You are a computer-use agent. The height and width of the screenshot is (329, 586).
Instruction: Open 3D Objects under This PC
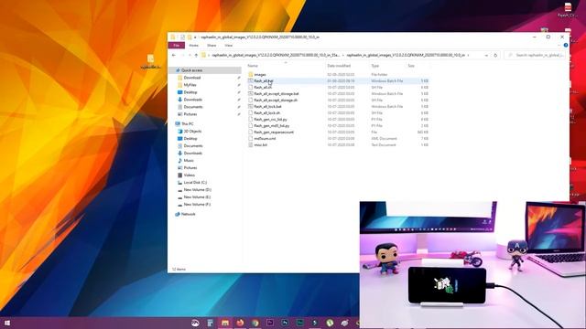point(192,132)
